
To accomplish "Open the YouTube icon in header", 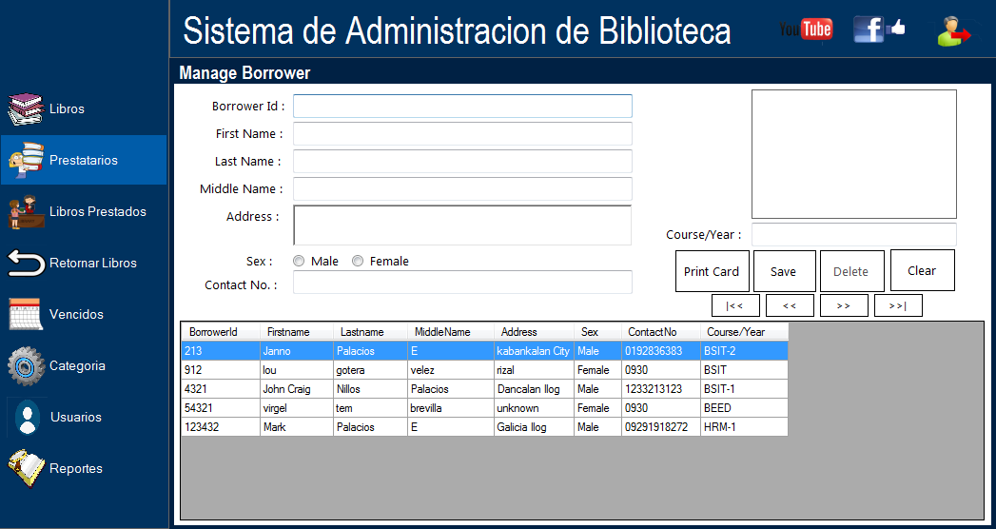I will click(806, 29).
